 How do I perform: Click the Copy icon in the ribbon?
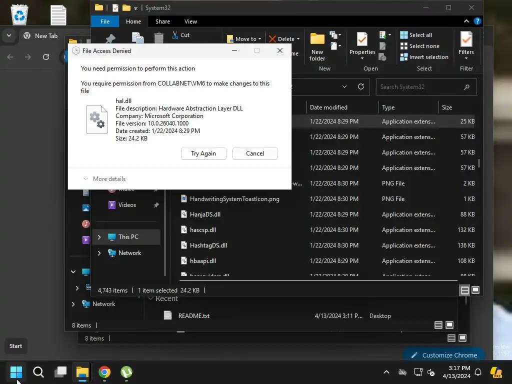(x=137, y=38)
